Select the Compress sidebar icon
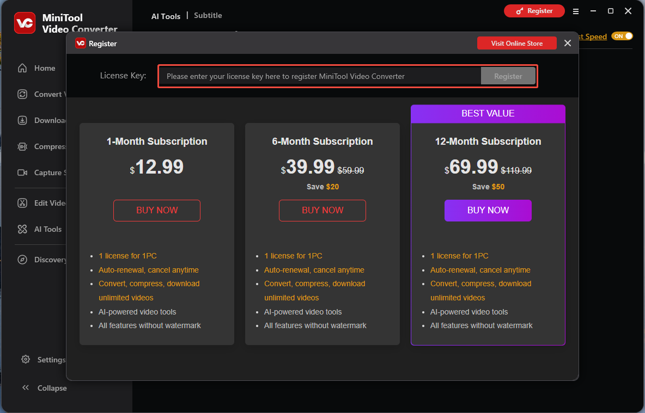 coord(22,147)
